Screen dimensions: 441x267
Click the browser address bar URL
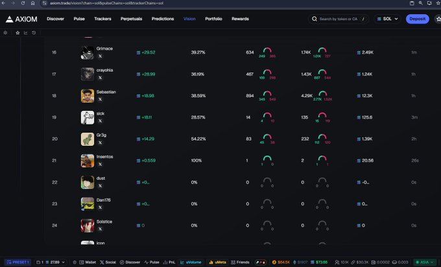click(106, 3)
